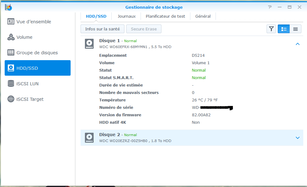Click the Storage Manager app icon in title bar
Image resolution: width=307 pixels, height=187 pixels.
point(8,7)
